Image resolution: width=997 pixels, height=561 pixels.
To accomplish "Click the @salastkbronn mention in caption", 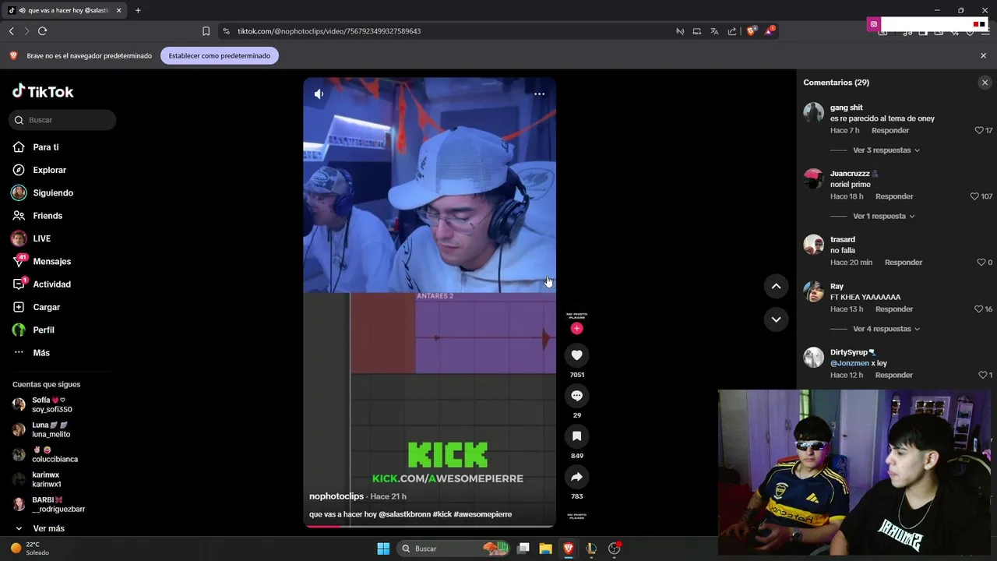I will (404, 514).
